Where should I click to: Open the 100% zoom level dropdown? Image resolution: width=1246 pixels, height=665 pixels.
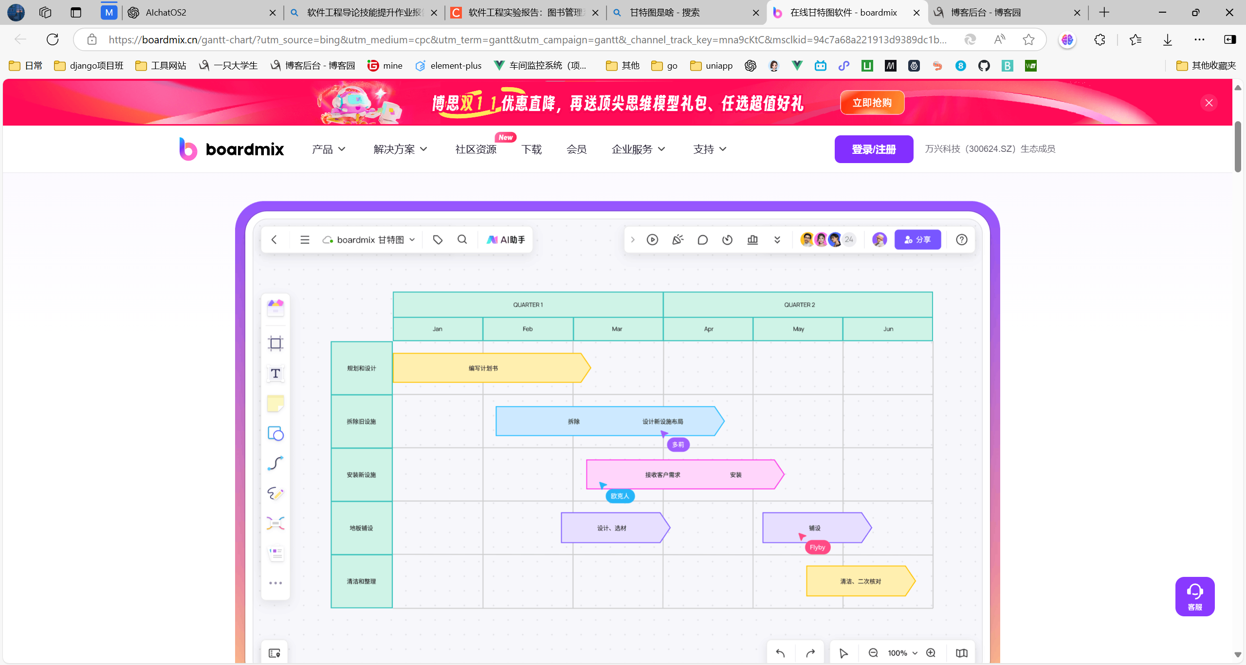(x=902, y=653)
